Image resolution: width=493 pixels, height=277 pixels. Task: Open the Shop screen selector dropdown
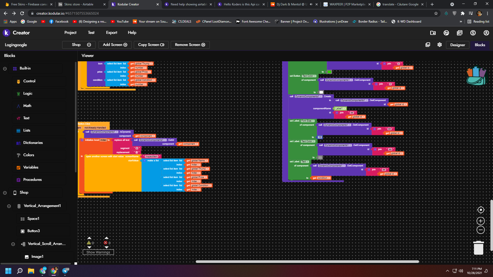(x=79, y=45)
